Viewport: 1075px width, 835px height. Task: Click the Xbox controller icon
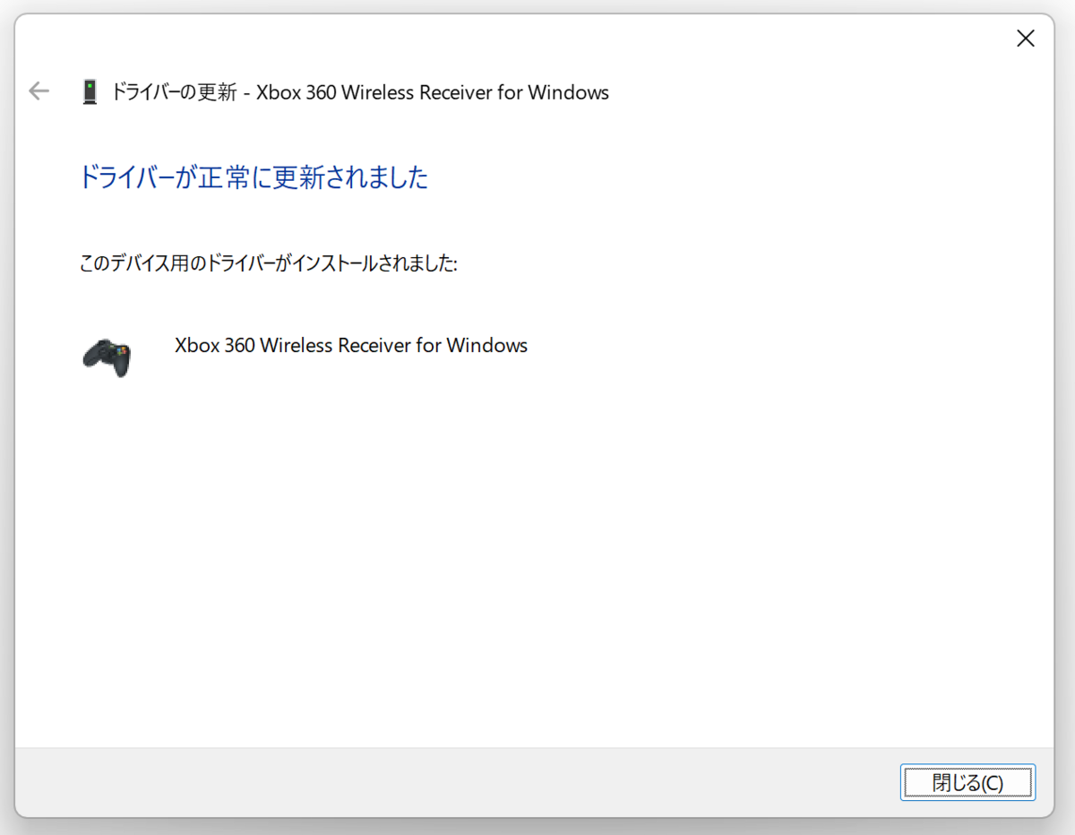tap(107, 357)
